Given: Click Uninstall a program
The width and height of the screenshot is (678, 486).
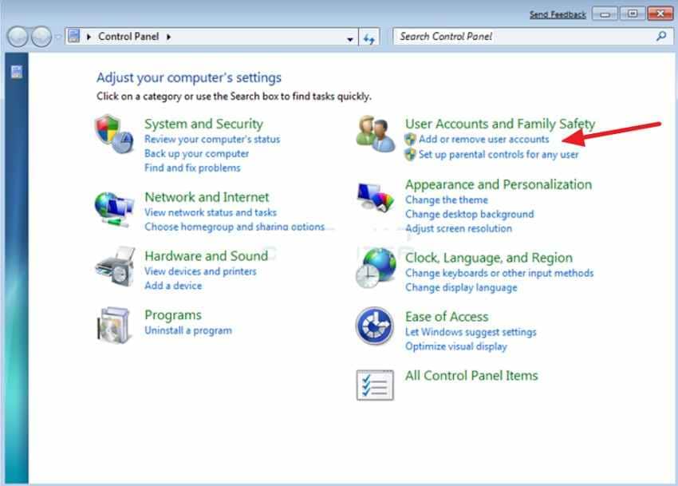Looking at the screenshot, I should point(188,330).
